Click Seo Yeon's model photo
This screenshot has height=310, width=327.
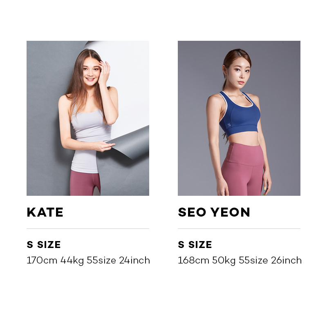(239, 118)
